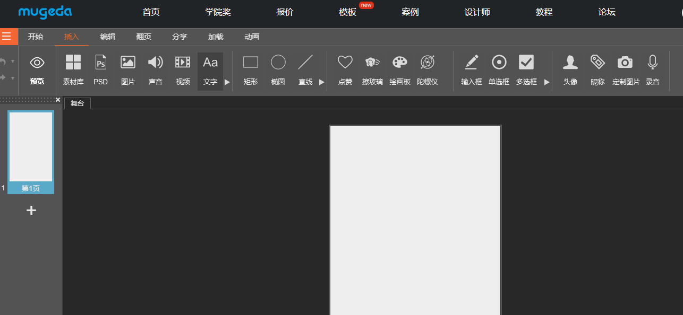Viewport: 683px width, 315px height.
Task: Switch to the 分享 ribbon tab
Action: coord(180,37)
